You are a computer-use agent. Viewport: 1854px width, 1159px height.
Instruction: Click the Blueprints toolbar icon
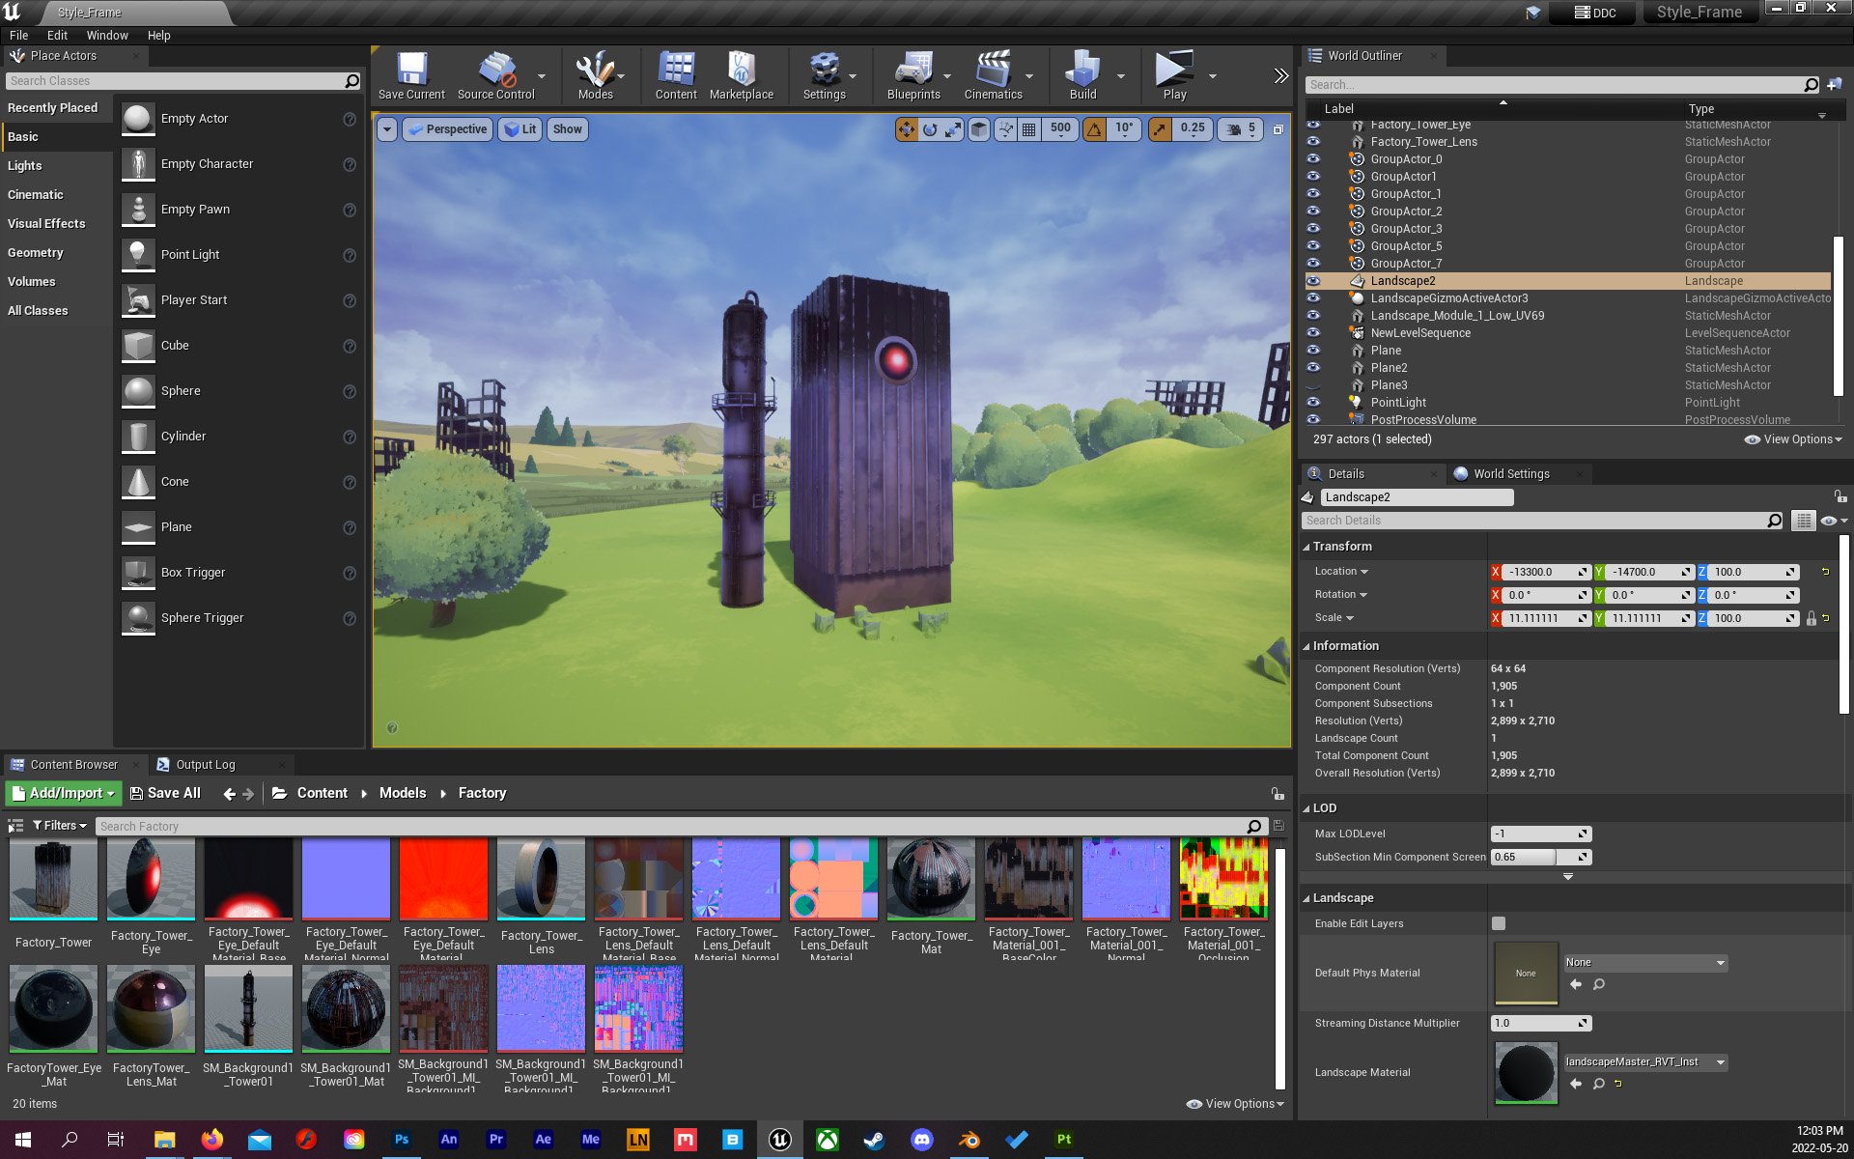[913, 75]
